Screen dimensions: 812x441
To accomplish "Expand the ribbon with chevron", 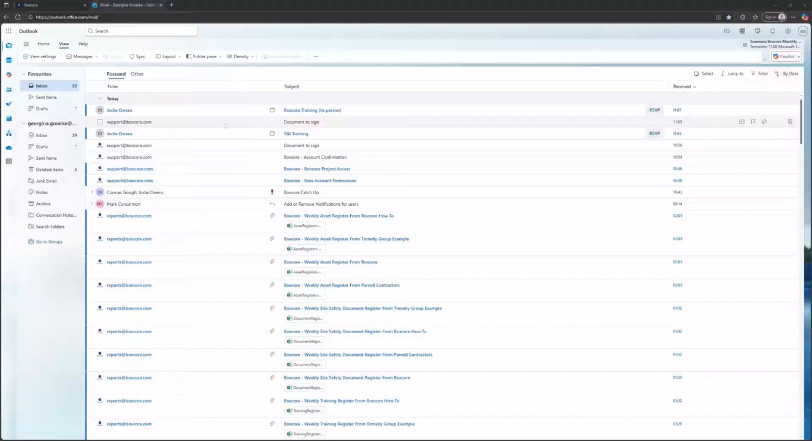I will [765, 59].
